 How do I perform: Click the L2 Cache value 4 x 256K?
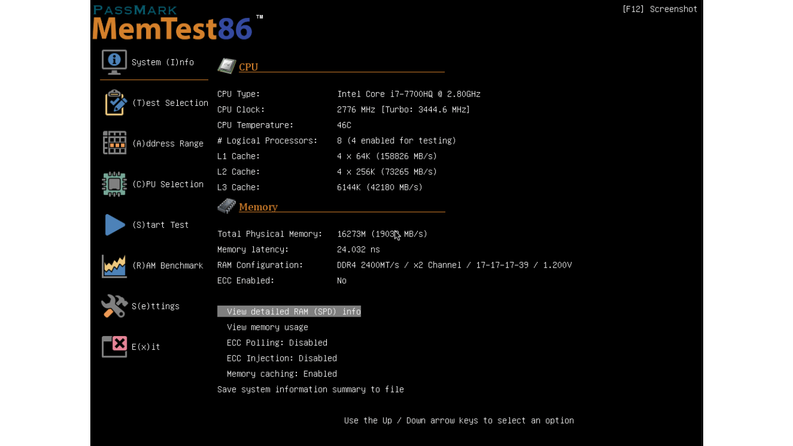(387, 172)
